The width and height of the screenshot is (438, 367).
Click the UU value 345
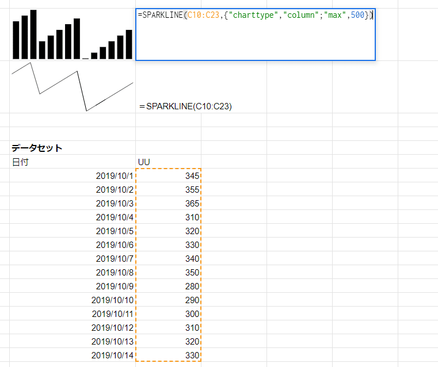[168, 175]
